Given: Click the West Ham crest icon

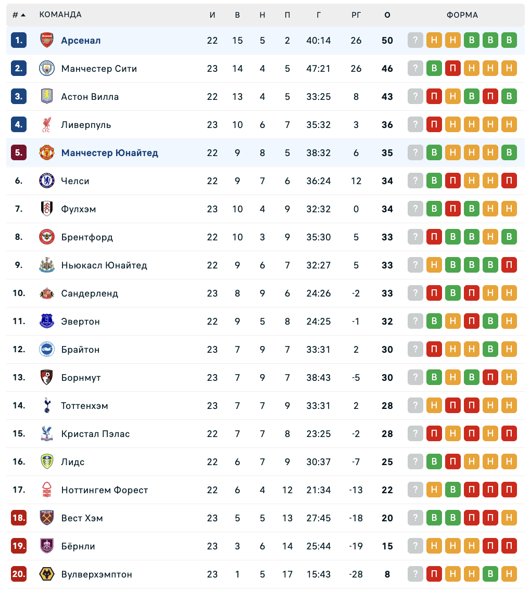Looking at the screenshot, I should pyautogui.click(x=47, y=518).
